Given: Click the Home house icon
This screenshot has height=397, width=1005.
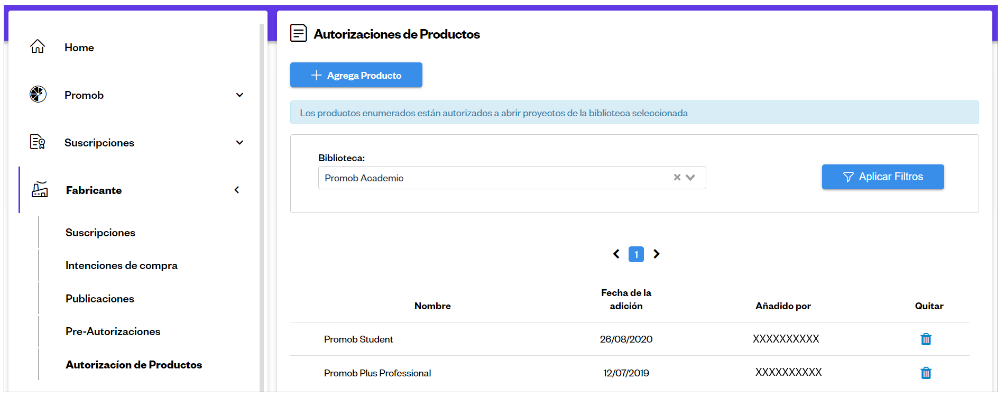Looking at the screenshot, I should 38,47.
